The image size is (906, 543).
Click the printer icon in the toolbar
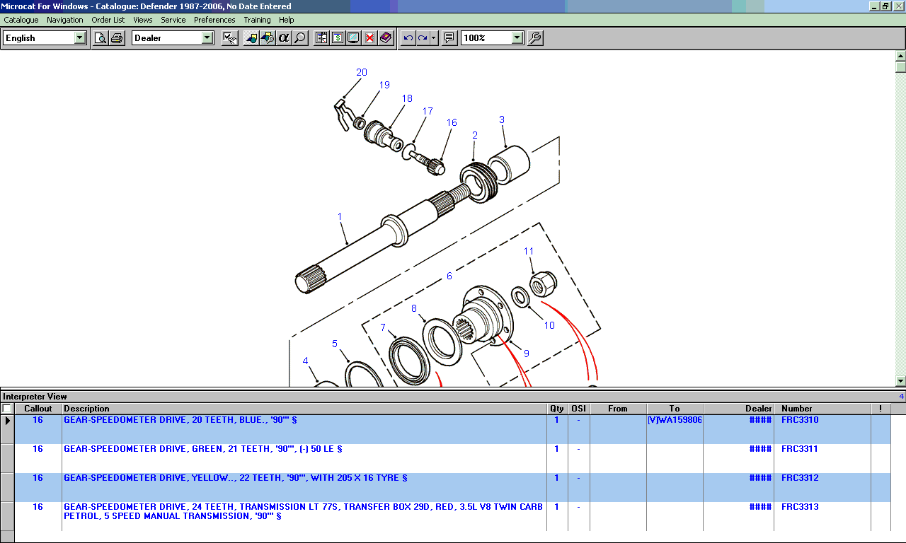(117, 38)
